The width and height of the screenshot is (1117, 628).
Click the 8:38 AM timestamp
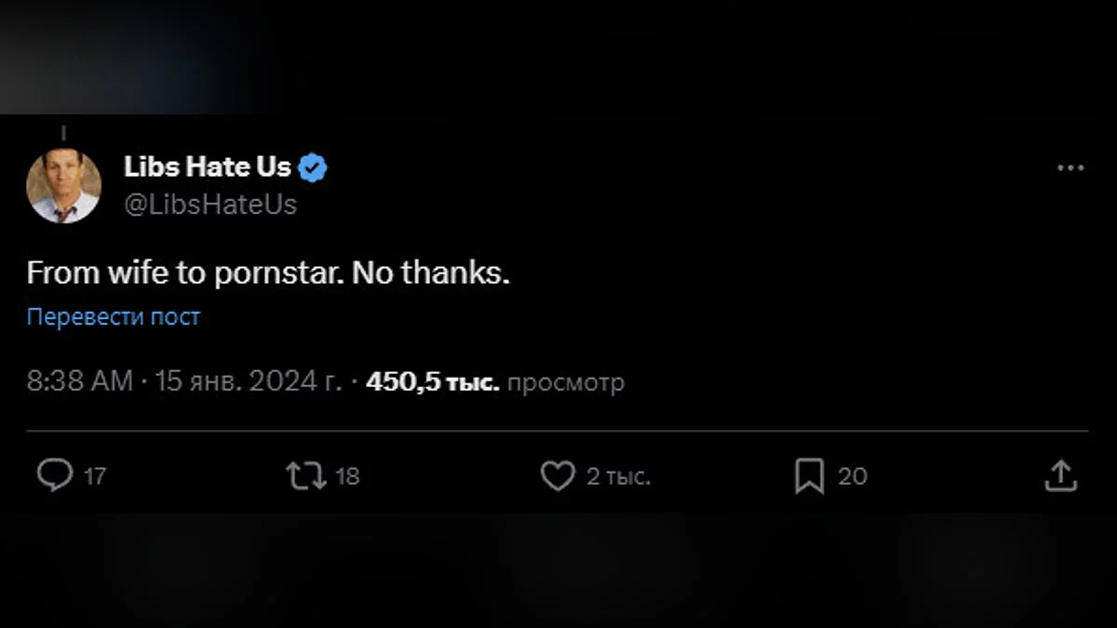(x=79, y=381)
